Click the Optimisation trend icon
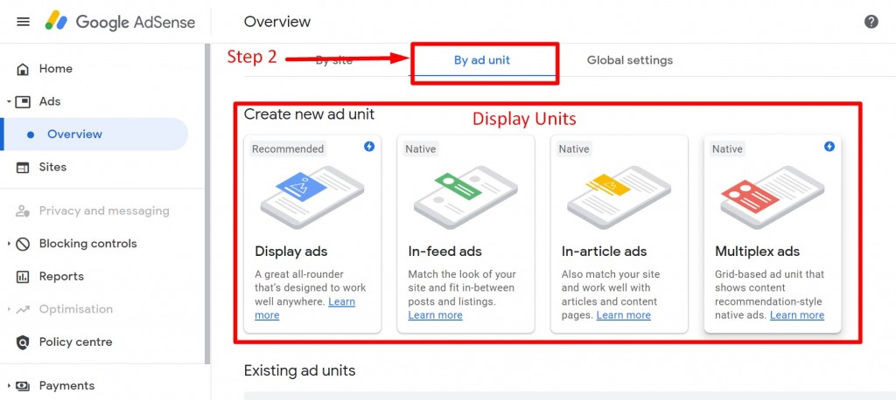Image resolution: width=896 pixels, height=400 pixels. coord(23,309)
